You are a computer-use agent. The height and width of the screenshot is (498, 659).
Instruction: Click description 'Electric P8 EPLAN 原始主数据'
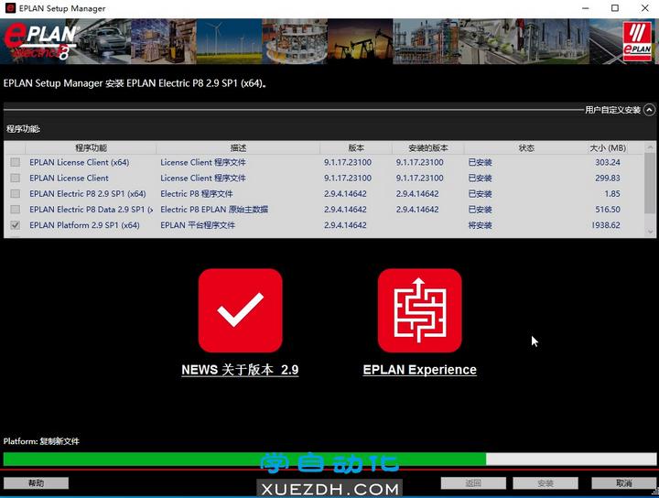click(x=214, y=210)
